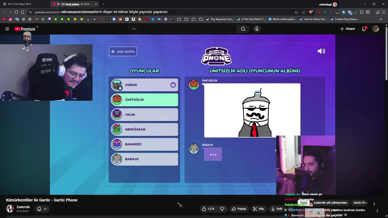
Task: Open the first bookmarks folder
Action: (x=179, y=19)
